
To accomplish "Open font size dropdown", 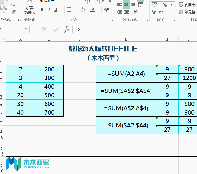I will coord(98,1).
